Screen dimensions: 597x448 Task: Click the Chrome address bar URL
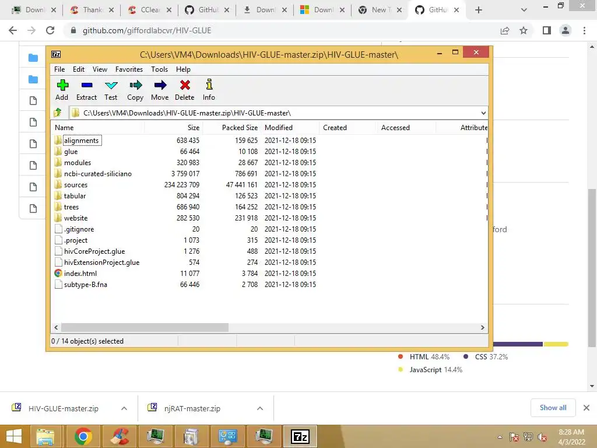click(x=147, y=30)
